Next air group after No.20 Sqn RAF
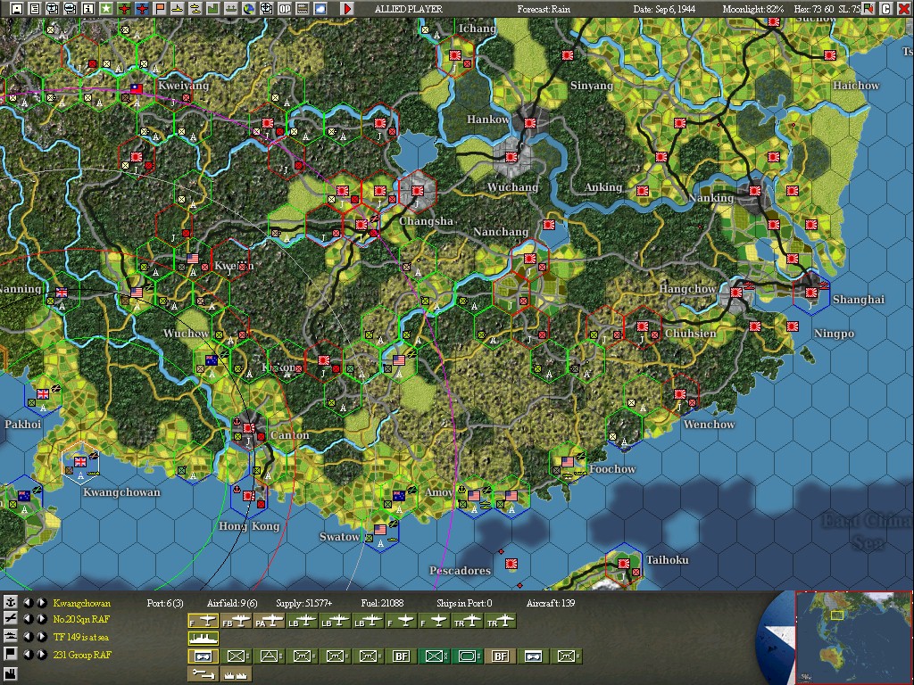Viewport: 914px width, 685px height. click(x=41, y=619)
